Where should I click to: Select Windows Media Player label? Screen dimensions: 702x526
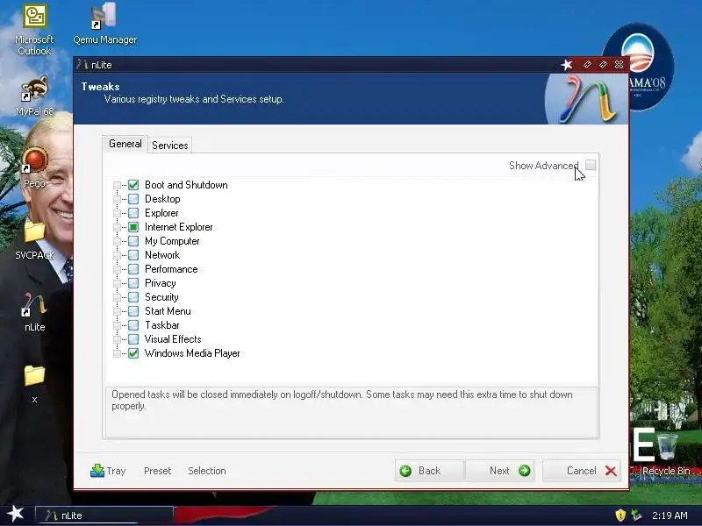(x=192, y=353)
